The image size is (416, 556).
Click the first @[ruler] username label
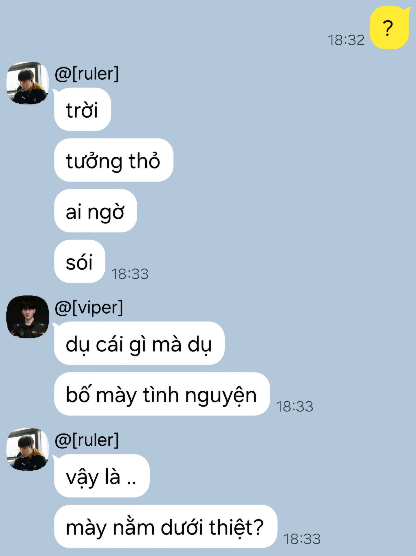87,74
